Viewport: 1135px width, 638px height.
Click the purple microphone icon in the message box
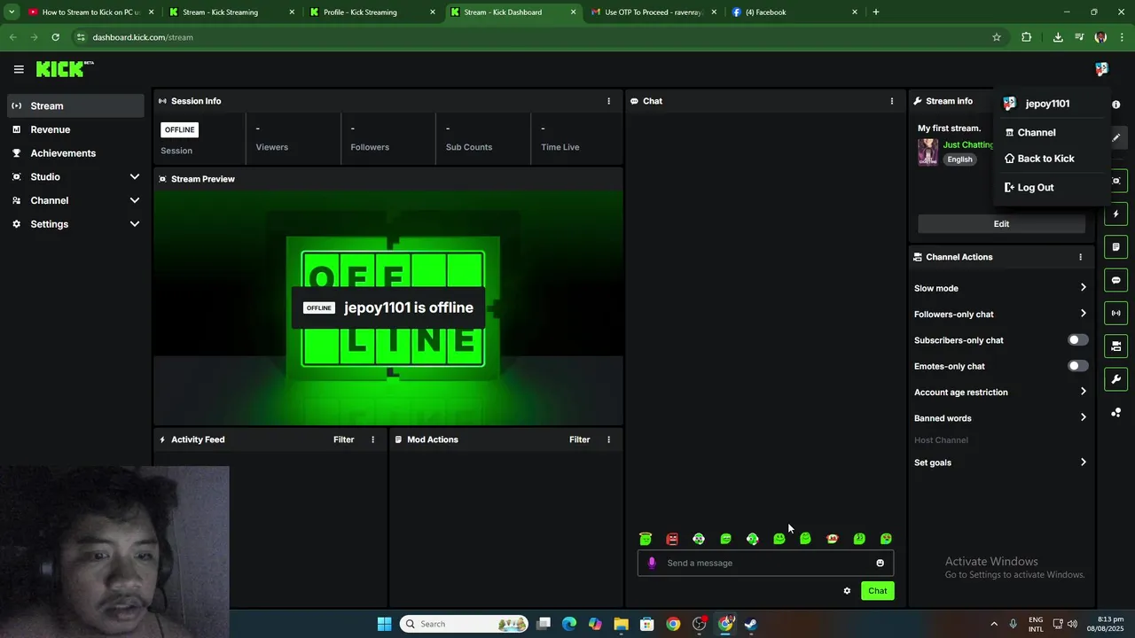(653, 563)
